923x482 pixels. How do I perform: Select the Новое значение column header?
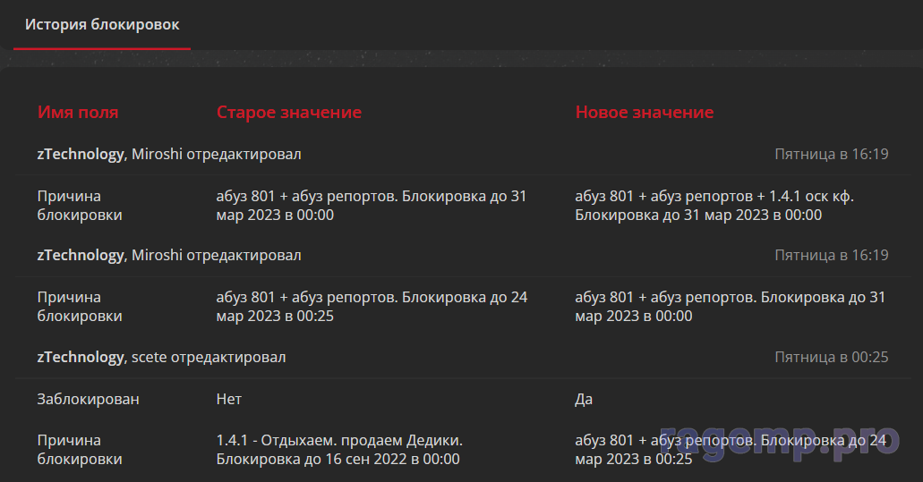pos(645,113)
